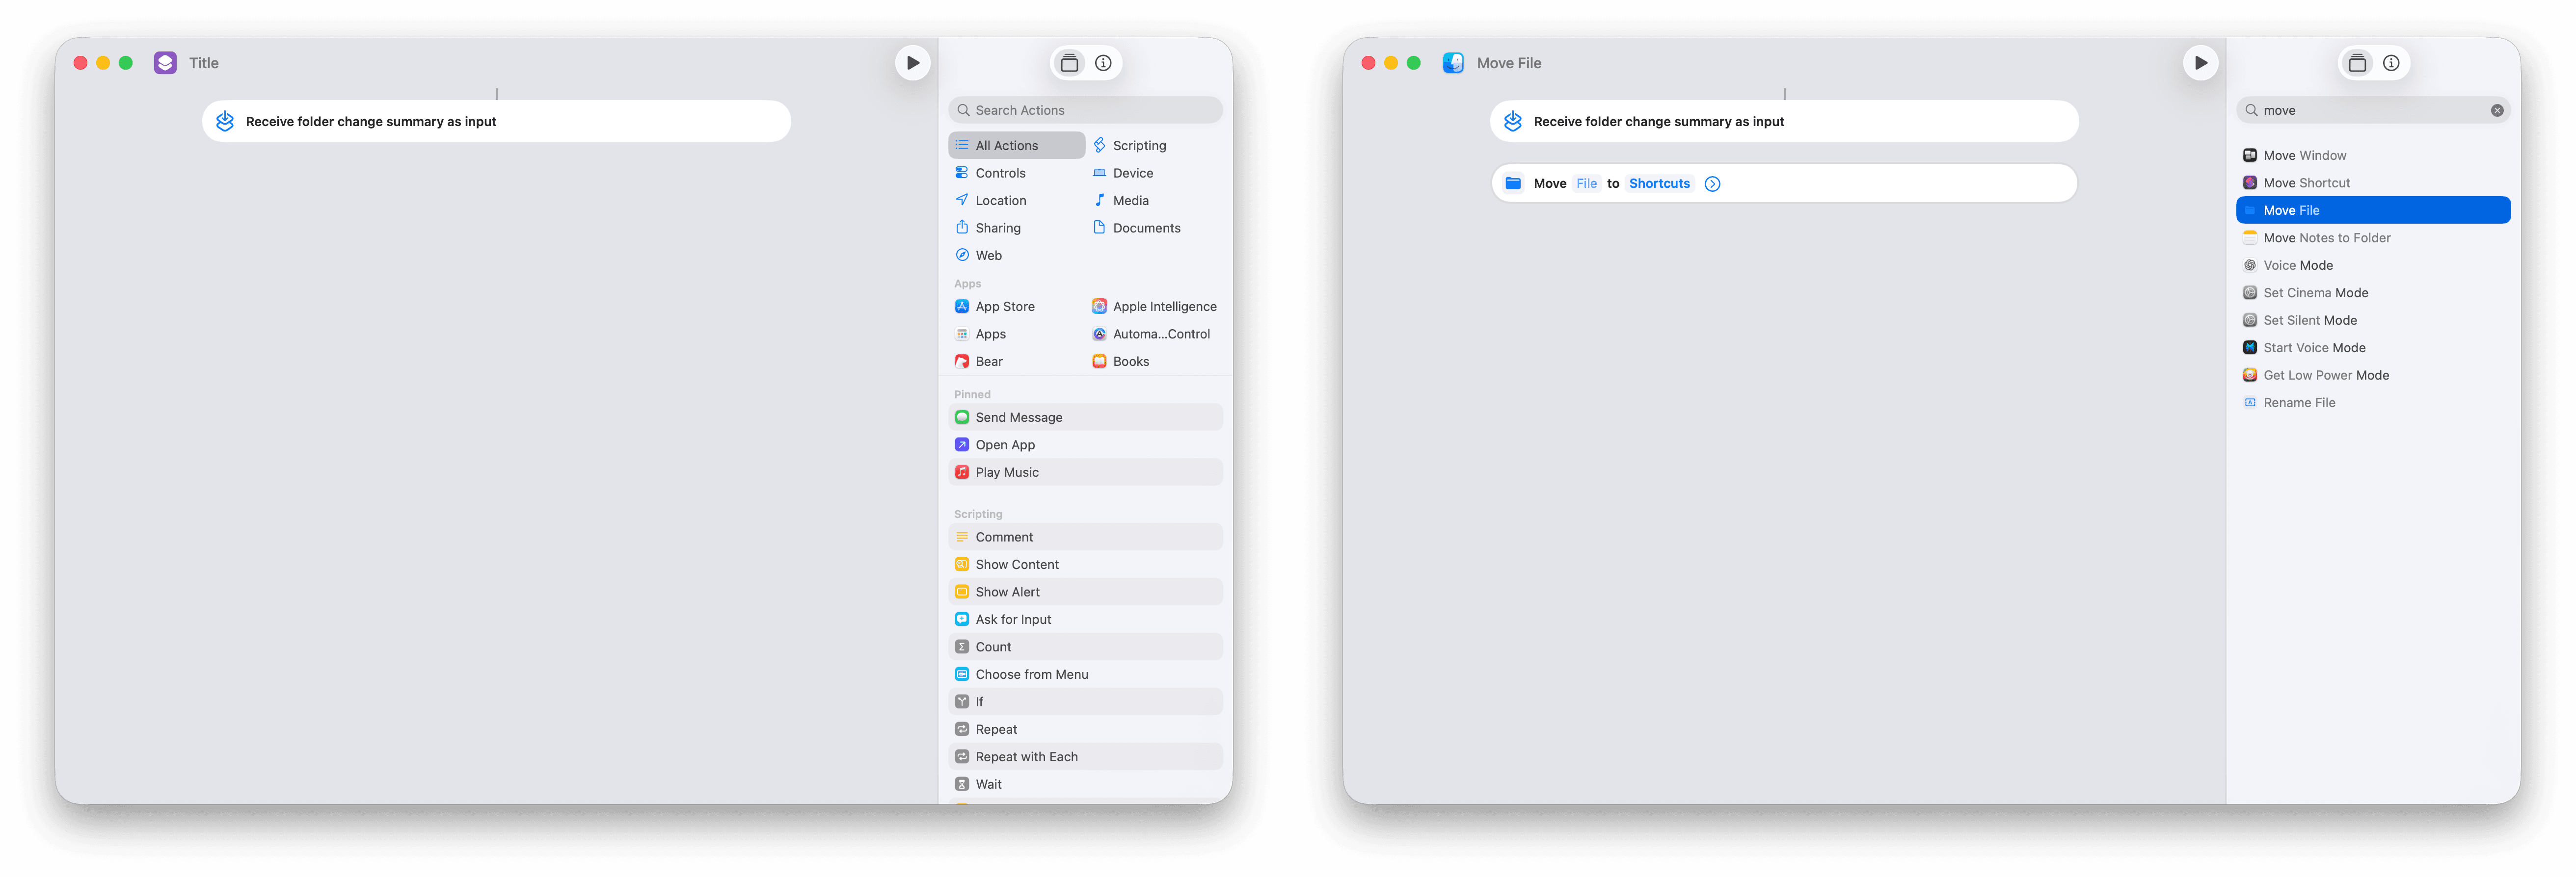Screen dimensions: 2576x877
Task: Run the Move File shortcut
Action: 2200,63
